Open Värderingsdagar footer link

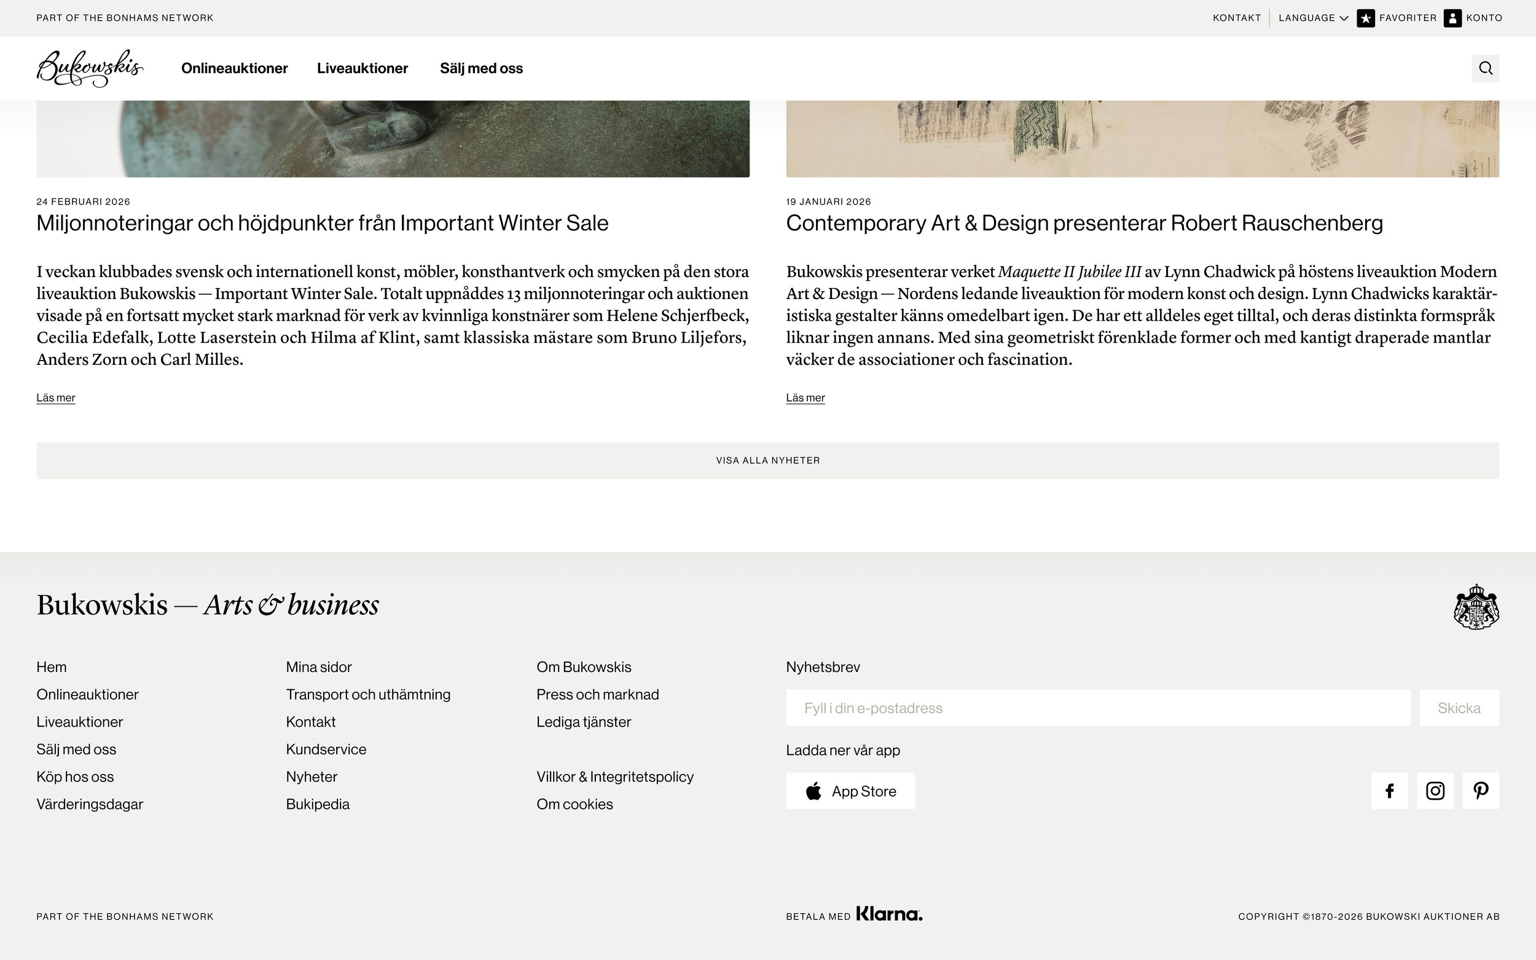click(x=90, y=804)
